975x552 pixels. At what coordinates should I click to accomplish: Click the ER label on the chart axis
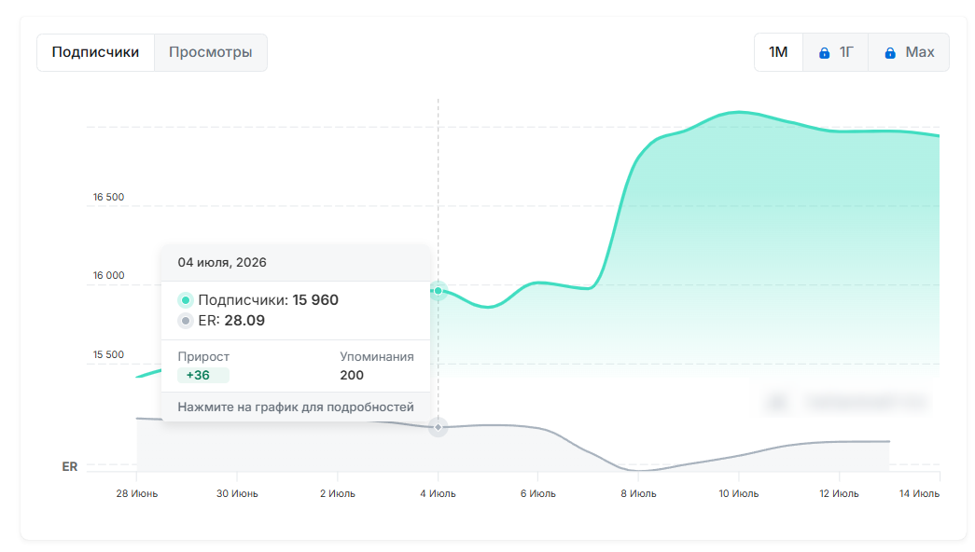[70, 467]
